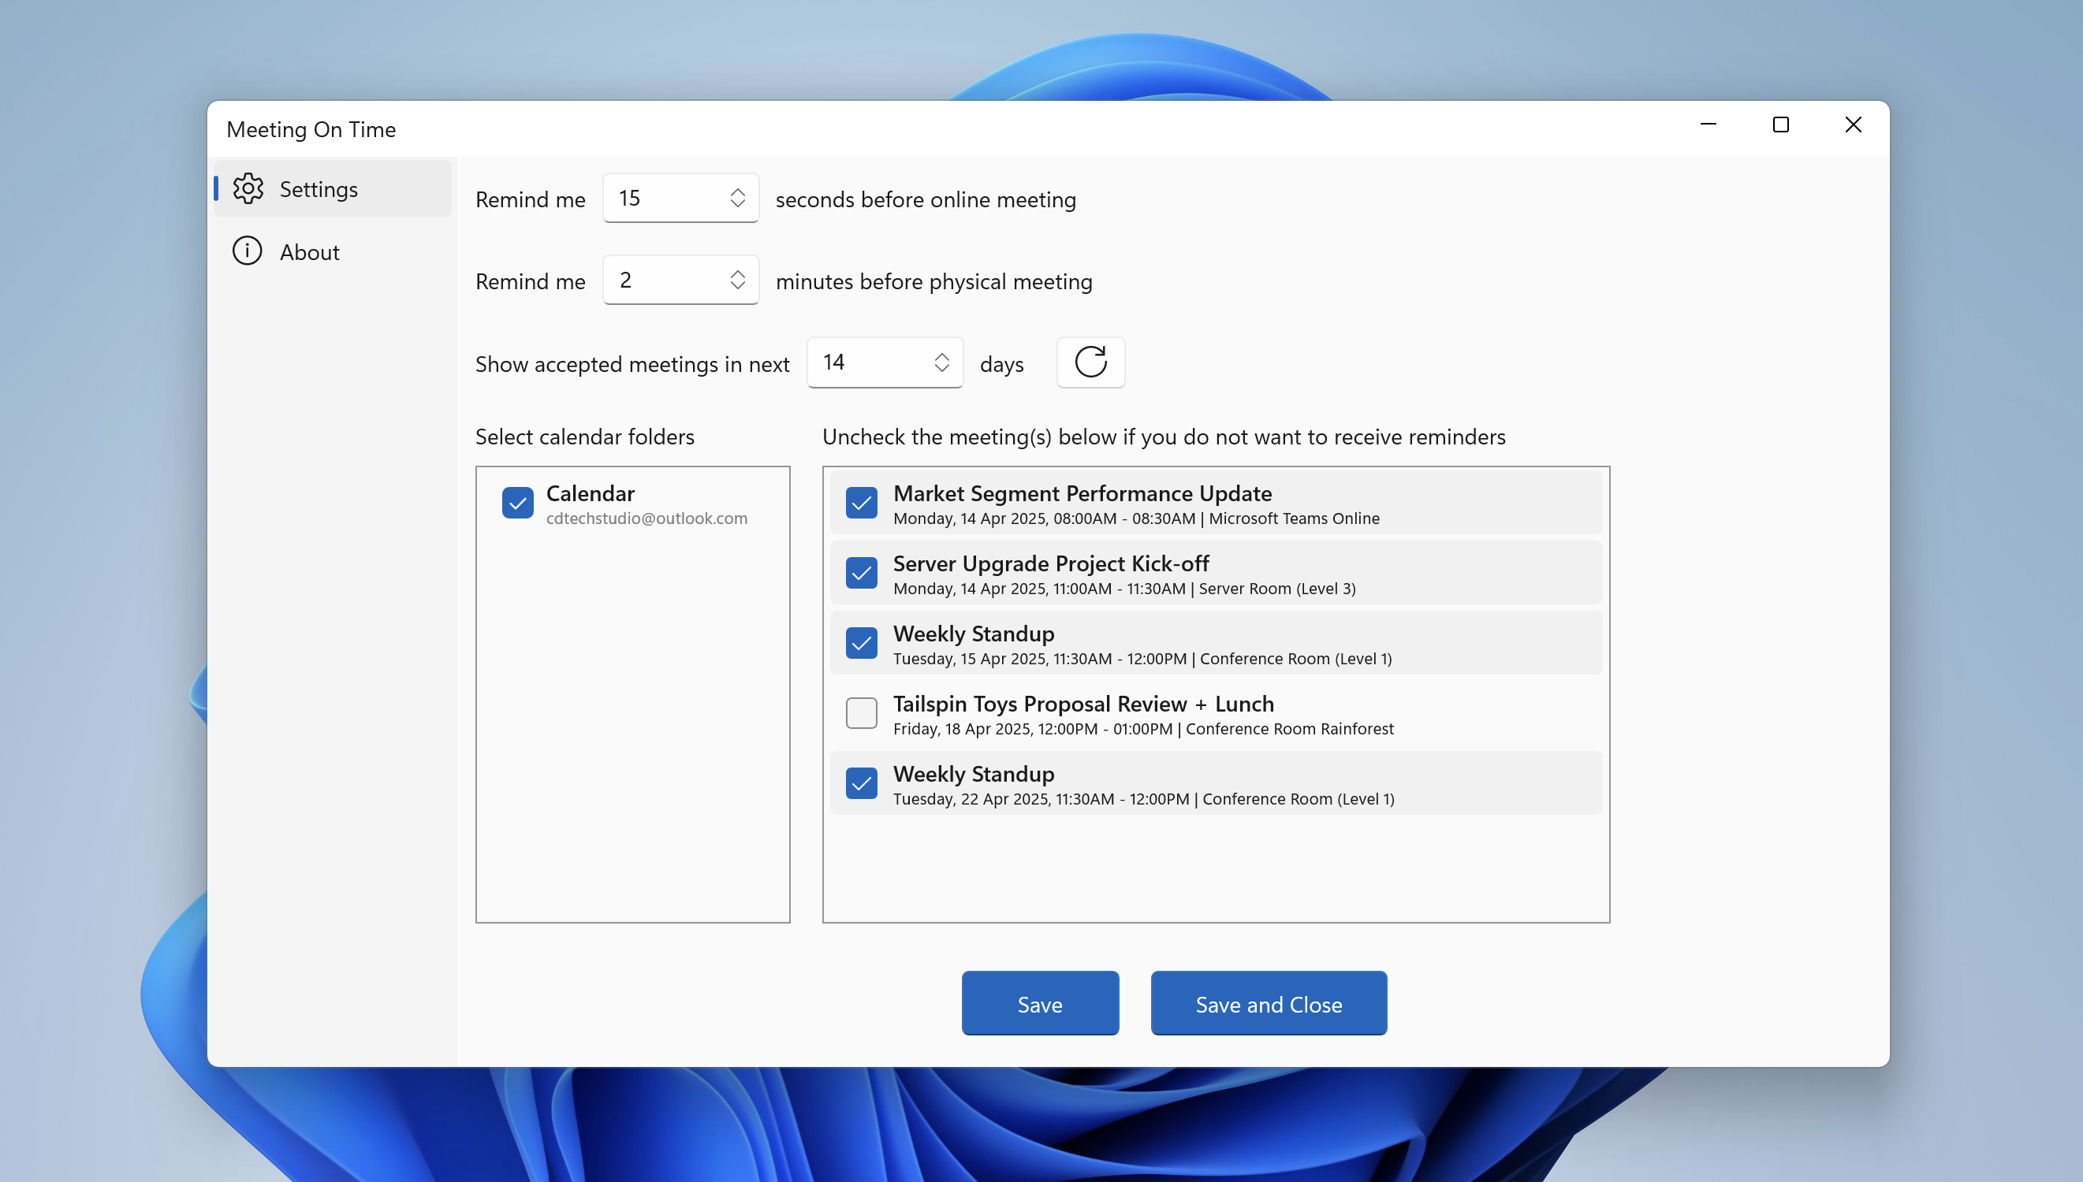Maximize the Meeting On Time window
Screen dimensions: 2083x1182
coord(1780,125)
